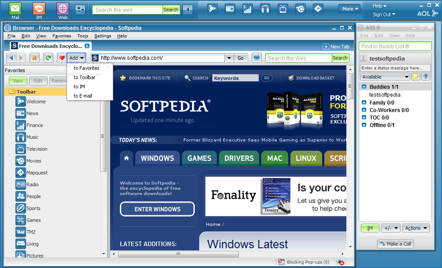Click the AIM sticky note icon
The width and height of the screenshot is (442, 268).
click(415, 77)
